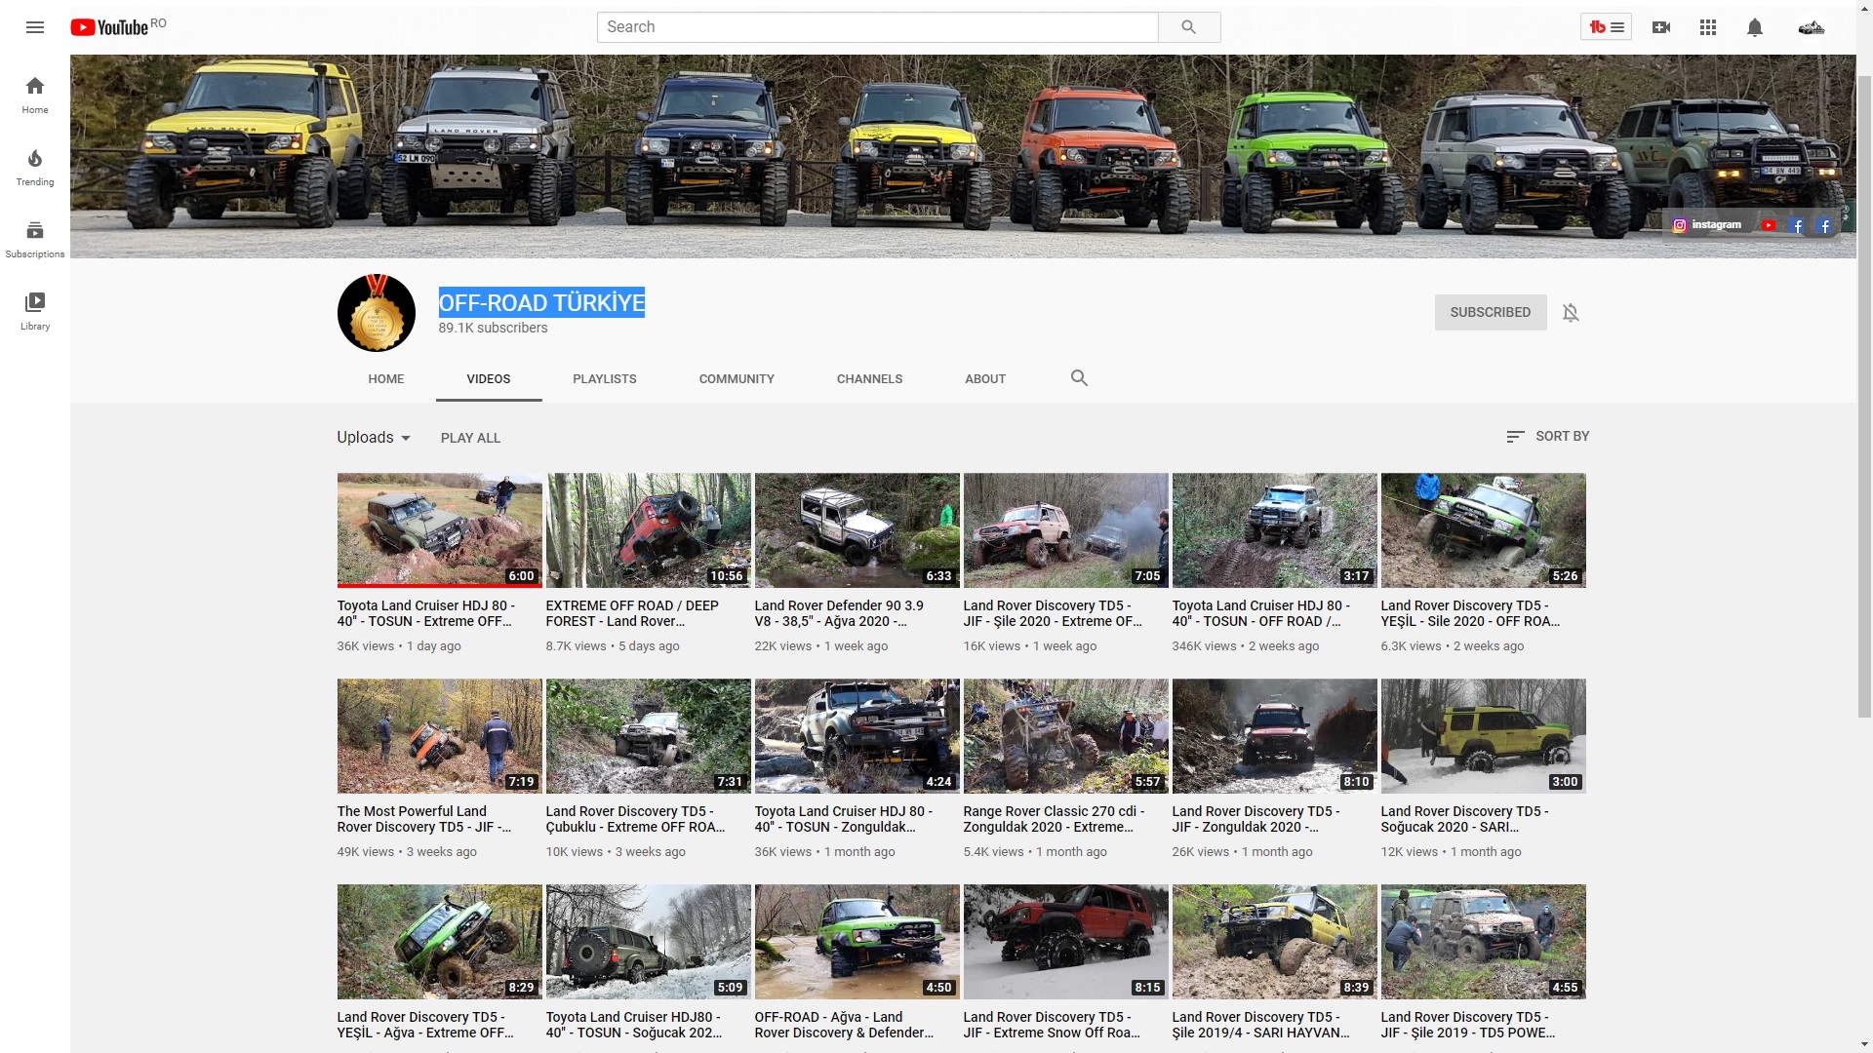Open Land Rover Discovery TD5 Çubuklu title

click(x=635, y=819)
